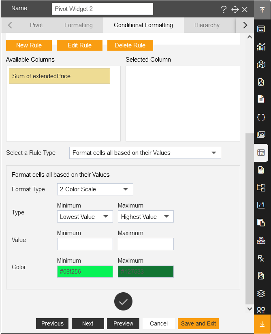The image size is (271, 334).
Task: Open the Minimum Lowest Value type dropdown
Action: coord(85,216)
